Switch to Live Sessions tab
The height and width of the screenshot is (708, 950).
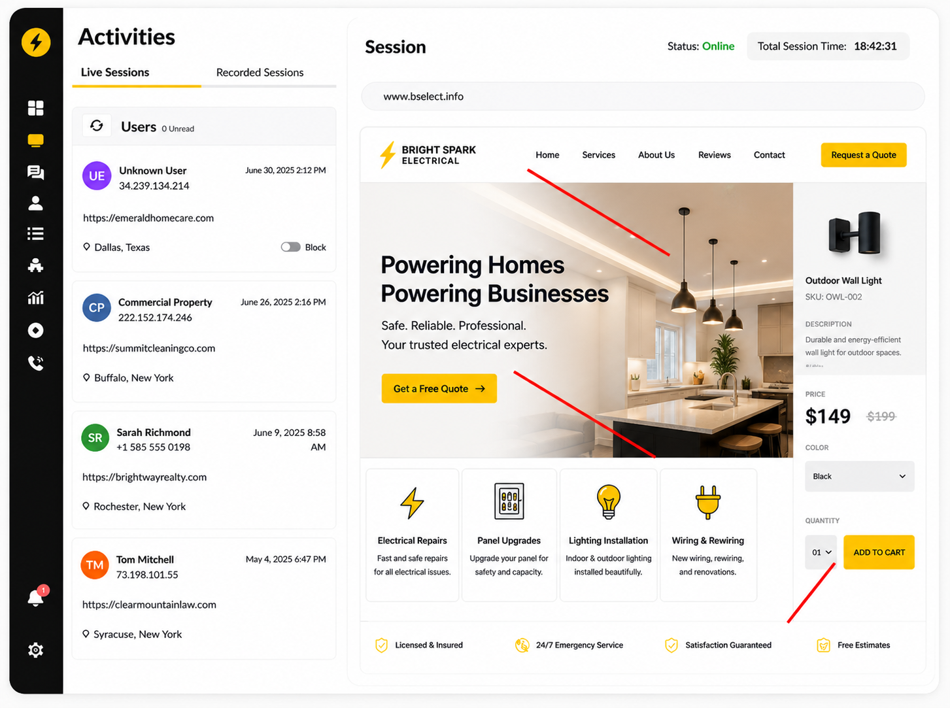tap(115, 73)
